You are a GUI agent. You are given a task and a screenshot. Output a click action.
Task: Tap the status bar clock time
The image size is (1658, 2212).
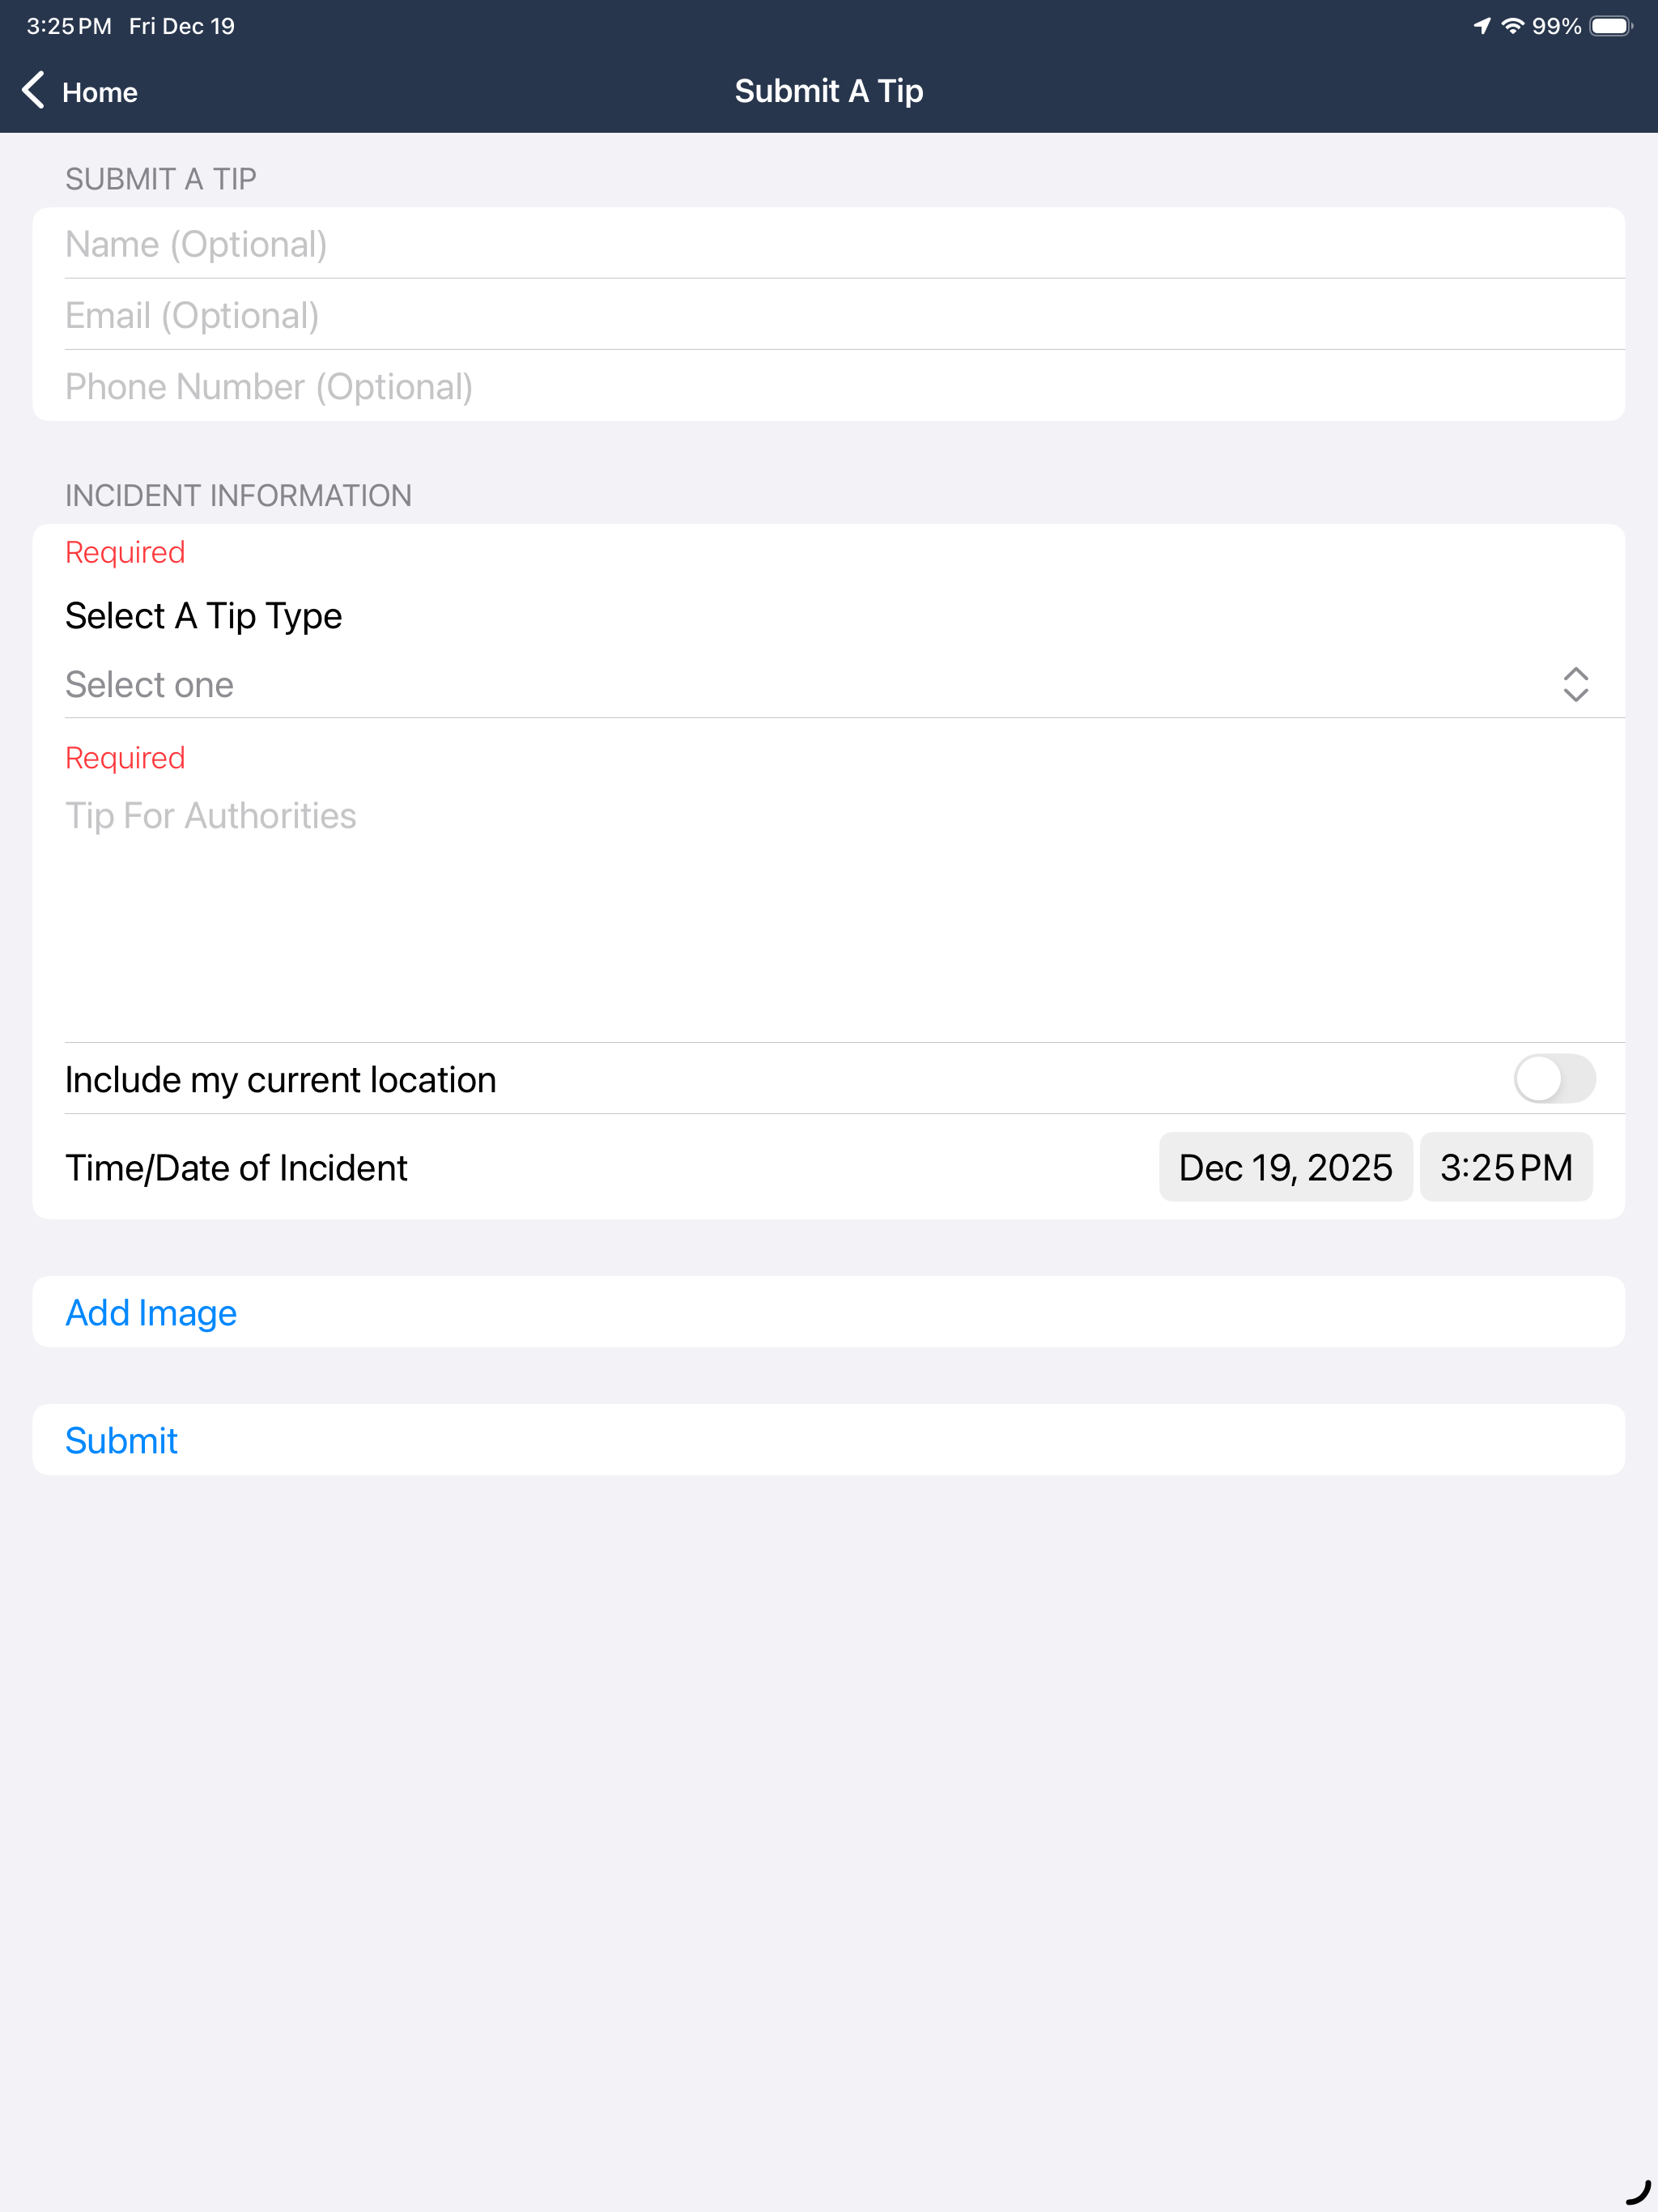(x=69, y=26)
